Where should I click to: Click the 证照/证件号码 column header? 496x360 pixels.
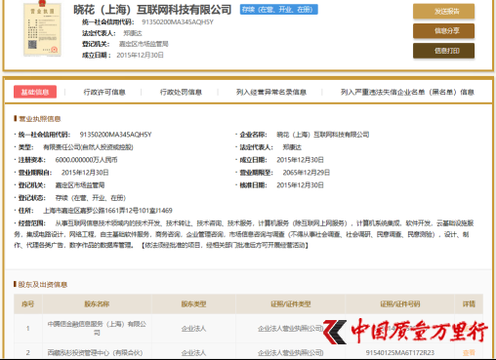(x=400, y=304)
